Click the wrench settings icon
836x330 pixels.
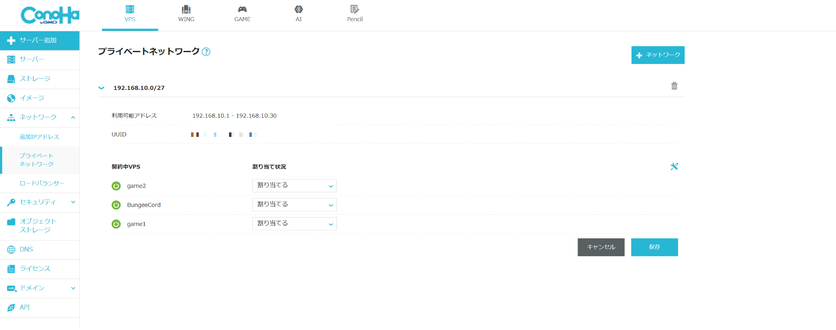(674, 167)
